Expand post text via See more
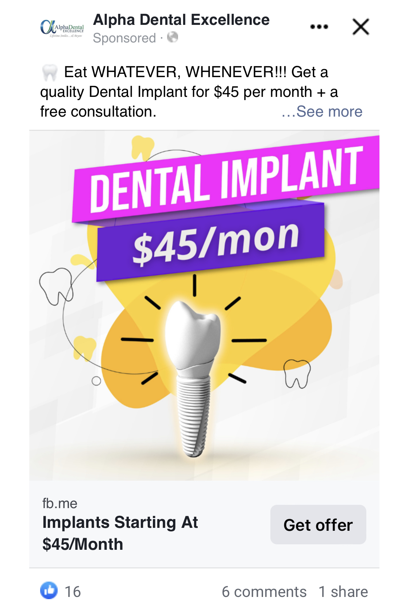The image size is (405, 609). coord(322,111)
